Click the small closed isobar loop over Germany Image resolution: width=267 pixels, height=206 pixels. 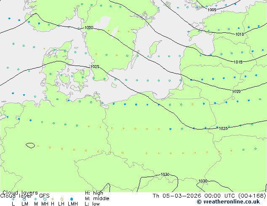[x=30, y=145]
